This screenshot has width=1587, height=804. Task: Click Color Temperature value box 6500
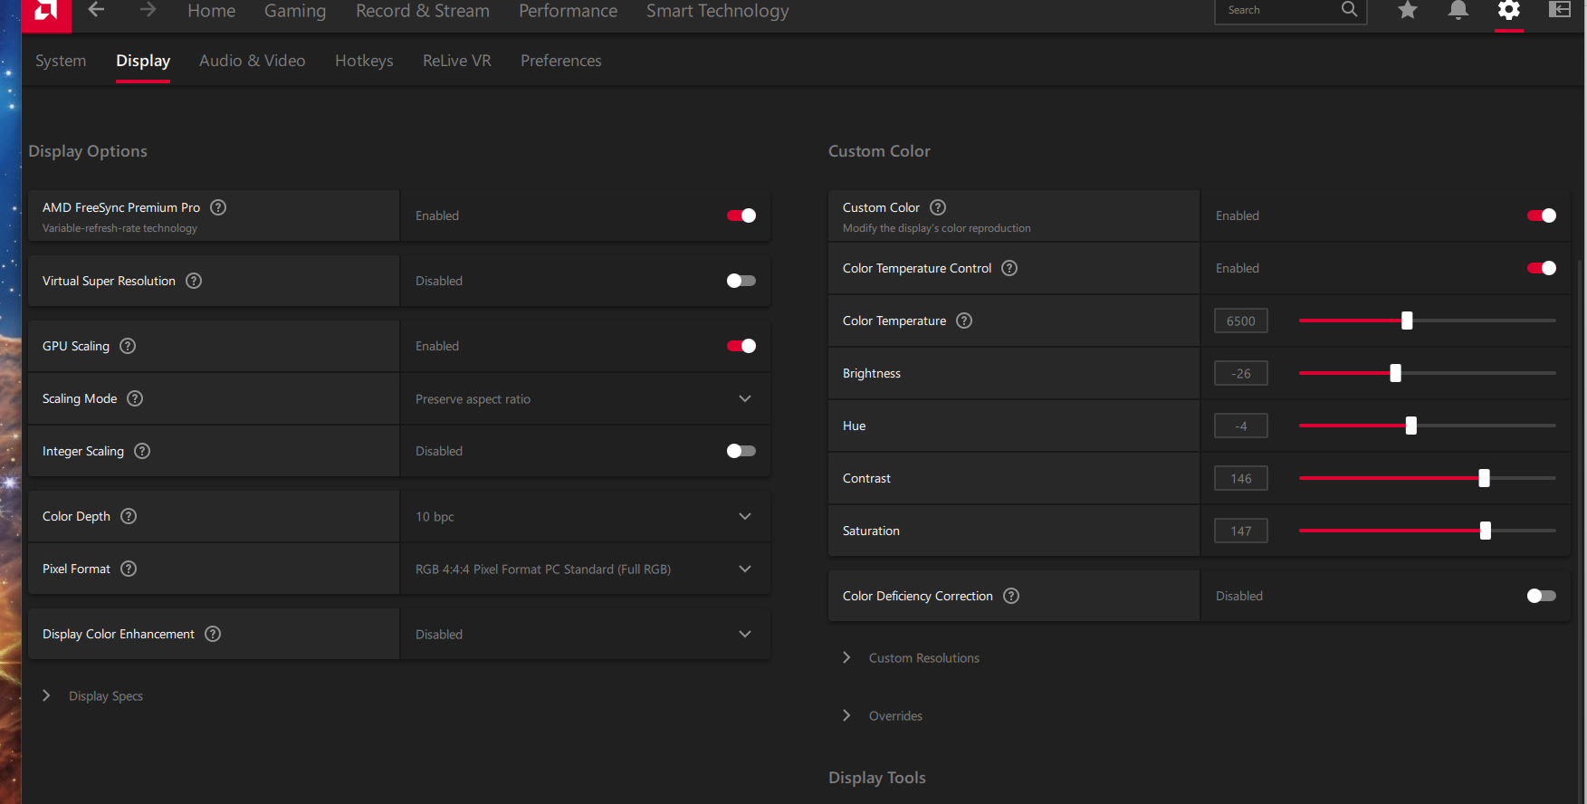tap(1241, 321)
